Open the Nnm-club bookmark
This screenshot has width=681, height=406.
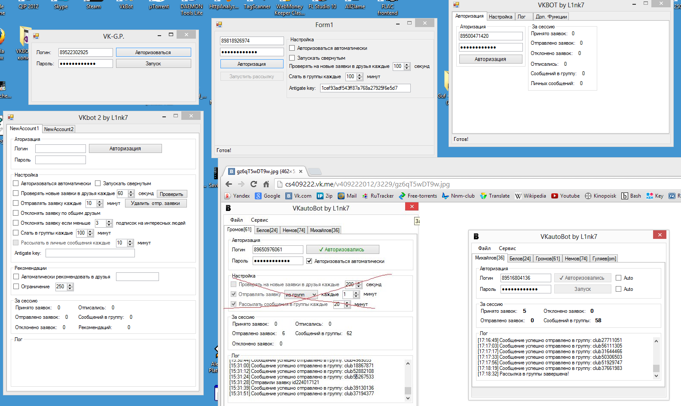click(458, 196)
